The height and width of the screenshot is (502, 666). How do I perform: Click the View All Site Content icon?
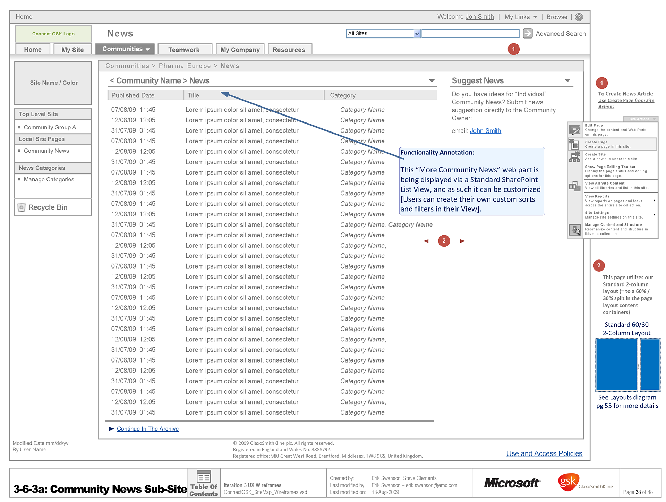(x=574, y=186)
